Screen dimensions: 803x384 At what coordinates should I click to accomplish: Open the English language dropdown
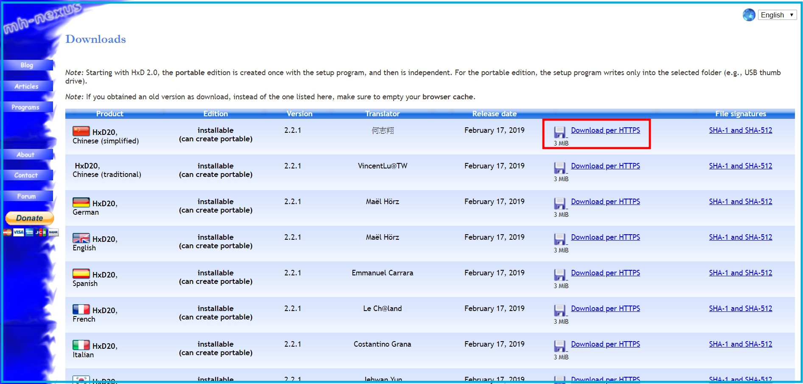click(x=777, y=15)
